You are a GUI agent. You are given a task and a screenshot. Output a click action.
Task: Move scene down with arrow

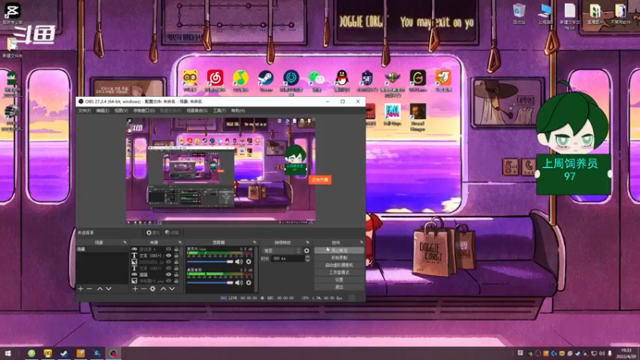(109, 289)
